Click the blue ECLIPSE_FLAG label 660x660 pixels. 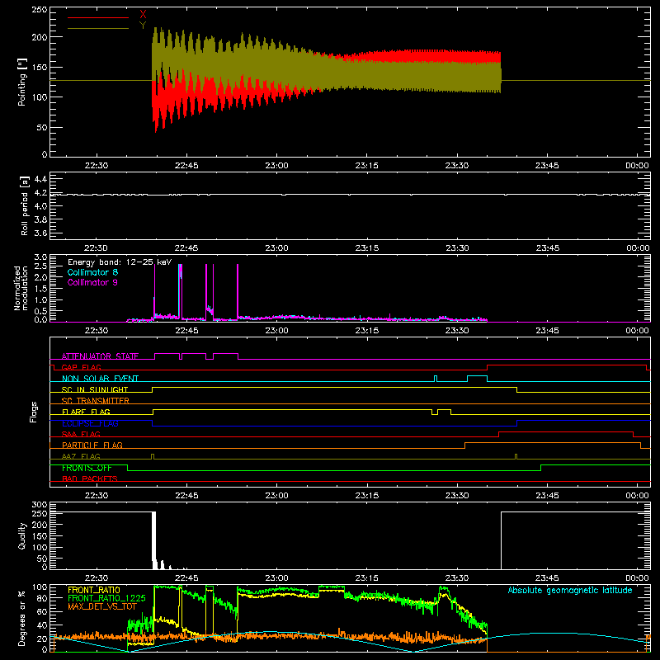click(x=90, y=423)
